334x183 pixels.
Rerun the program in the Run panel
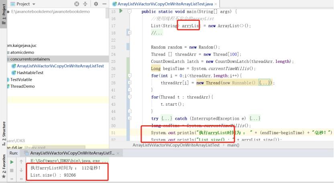(x=12, y=162)
